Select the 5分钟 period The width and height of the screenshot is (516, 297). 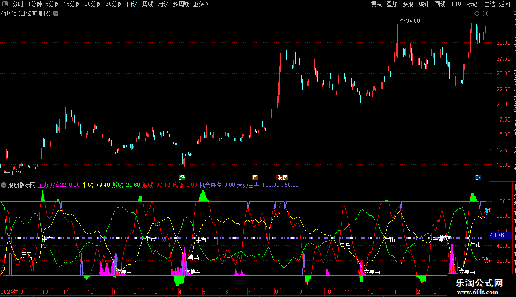tap(53, 4)
